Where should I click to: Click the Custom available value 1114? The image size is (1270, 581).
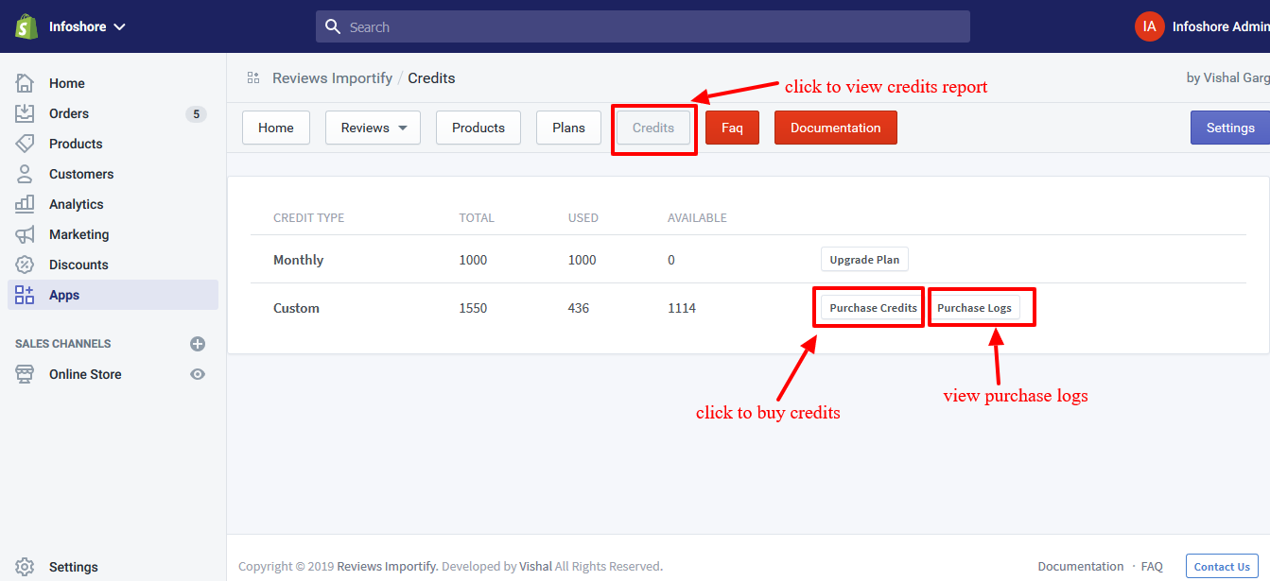682,308
